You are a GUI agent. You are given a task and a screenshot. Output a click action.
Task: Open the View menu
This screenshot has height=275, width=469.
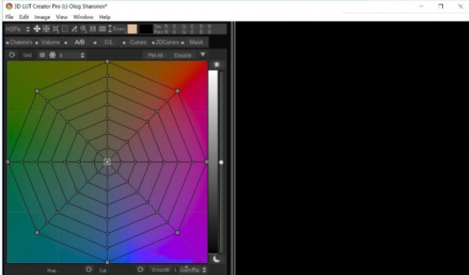(x=62, y=17)
